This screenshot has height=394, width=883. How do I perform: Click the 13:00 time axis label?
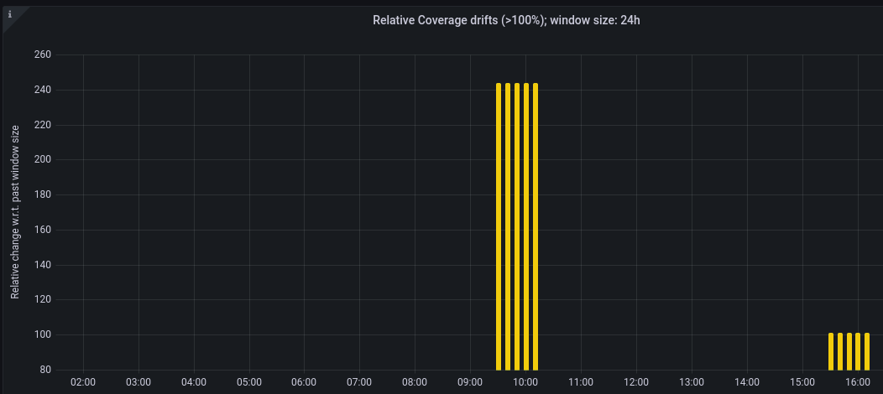click(692, 382)
